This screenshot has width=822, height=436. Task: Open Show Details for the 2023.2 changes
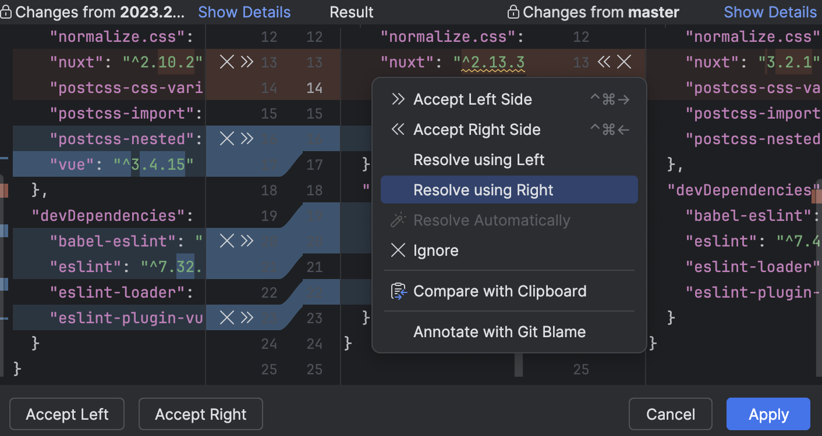pyautogui.click(x=244, y=12)
